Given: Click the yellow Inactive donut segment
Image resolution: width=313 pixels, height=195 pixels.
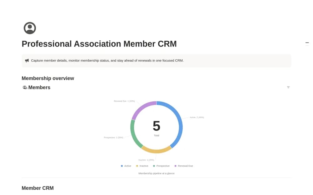Looking at the screenshot, I should (156, 151).
